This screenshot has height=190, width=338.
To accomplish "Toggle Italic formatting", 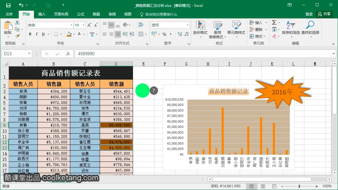I will 37,34.
